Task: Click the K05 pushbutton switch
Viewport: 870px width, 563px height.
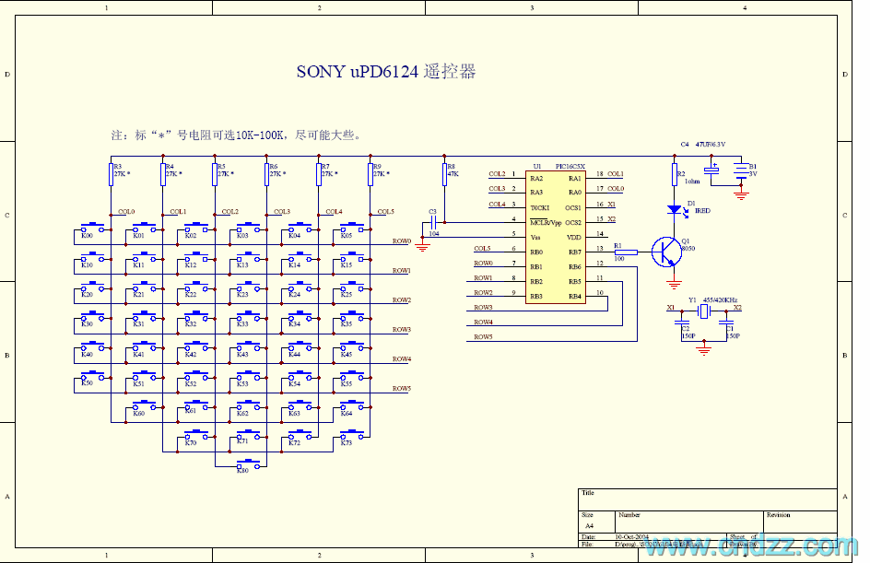Action: click(x=352, y=228)
